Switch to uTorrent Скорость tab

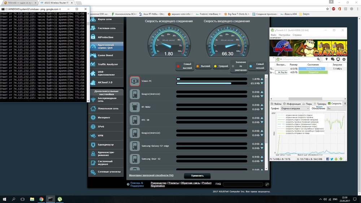(335, 104)
